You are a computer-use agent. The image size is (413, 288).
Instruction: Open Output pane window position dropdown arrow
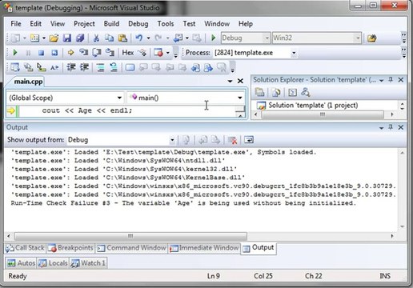point(382,128)
